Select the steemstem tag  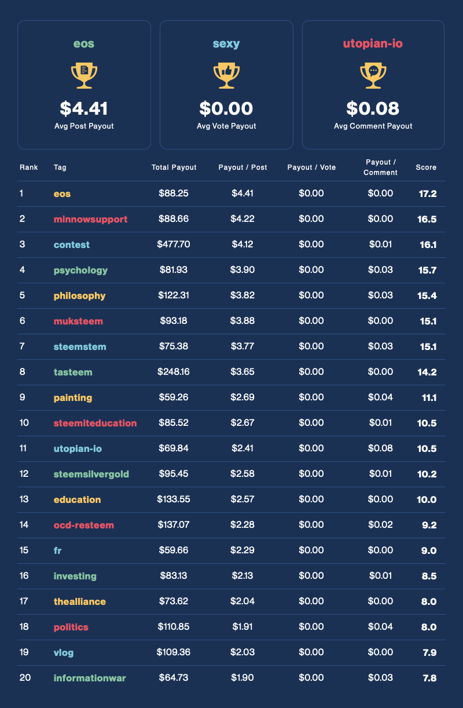pyautogui.click(x=80, y=346)
